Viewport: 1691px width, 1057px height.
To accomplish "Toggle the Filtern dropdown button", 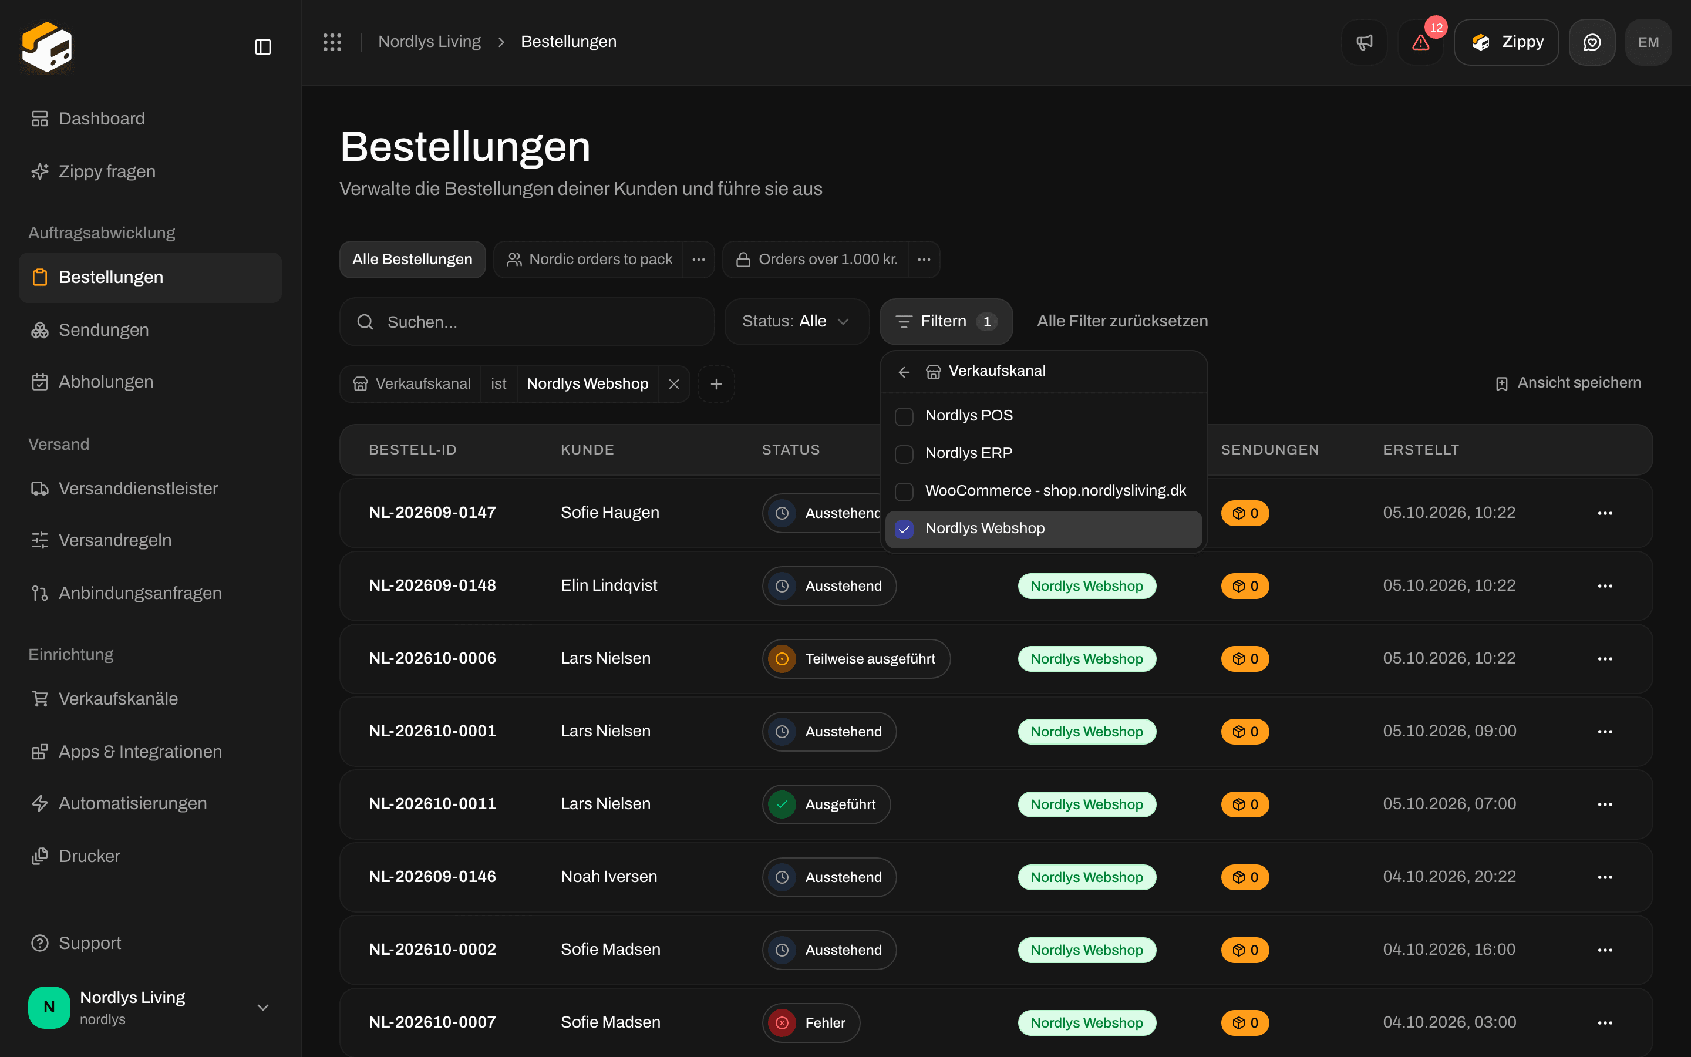I will pos(946,322).
